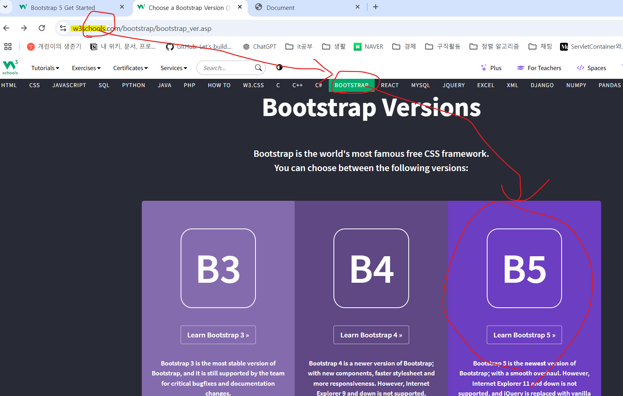This screenshot has width=623, height=396.
Task: Click the B4 logo tile
Action: coord(371,268)
